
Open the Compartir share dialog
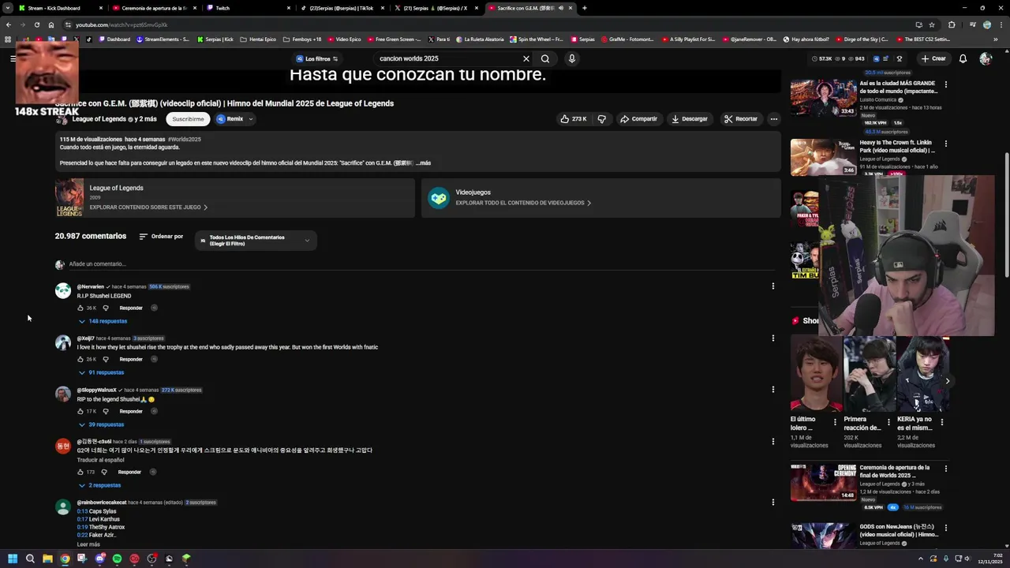638,119
